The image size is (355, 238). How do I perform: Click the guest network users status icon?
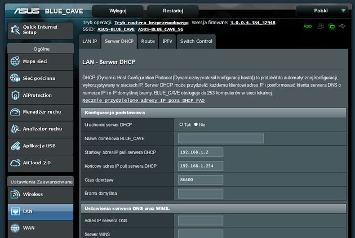[x=321, y=26]
